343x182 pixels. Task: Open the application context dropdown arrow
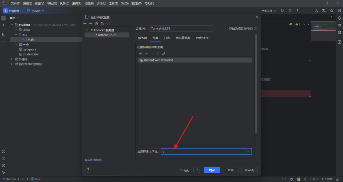coord(249,152)
